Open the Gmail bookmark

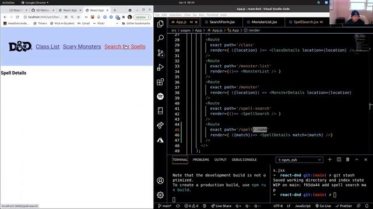(x=84, y=23)
